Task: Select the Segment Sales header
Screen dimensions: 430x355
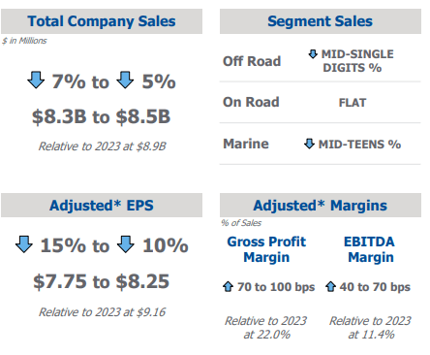Action: click(x=321, y=21)
